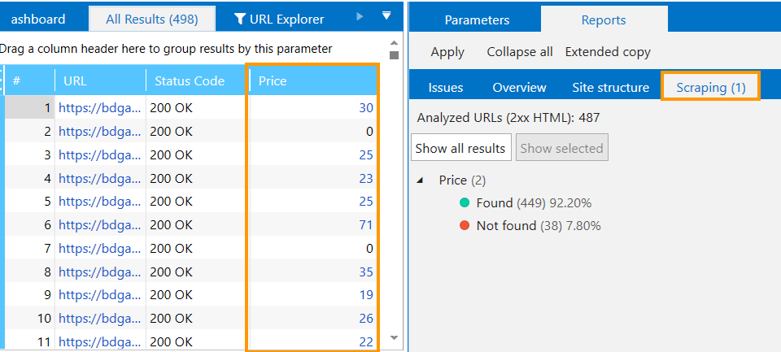Click Collapse all
The height and width of the screenshot is (352, 781).
click(x=520, y=52)
